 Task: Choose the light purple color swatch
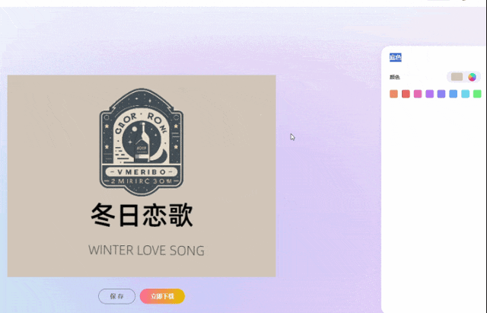point(429,94)
